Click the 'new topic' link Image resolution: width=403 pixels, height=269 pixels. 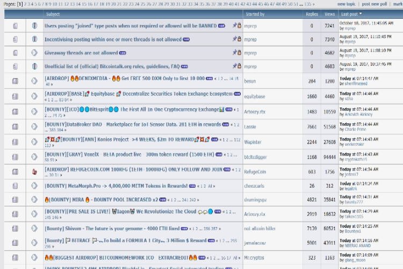coord(346,4)
